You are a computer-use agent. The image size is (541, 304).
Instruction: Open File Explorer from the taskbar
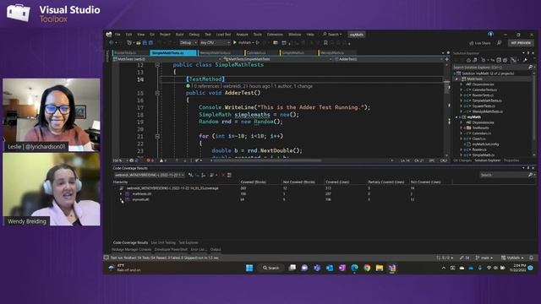coord(380,268)
